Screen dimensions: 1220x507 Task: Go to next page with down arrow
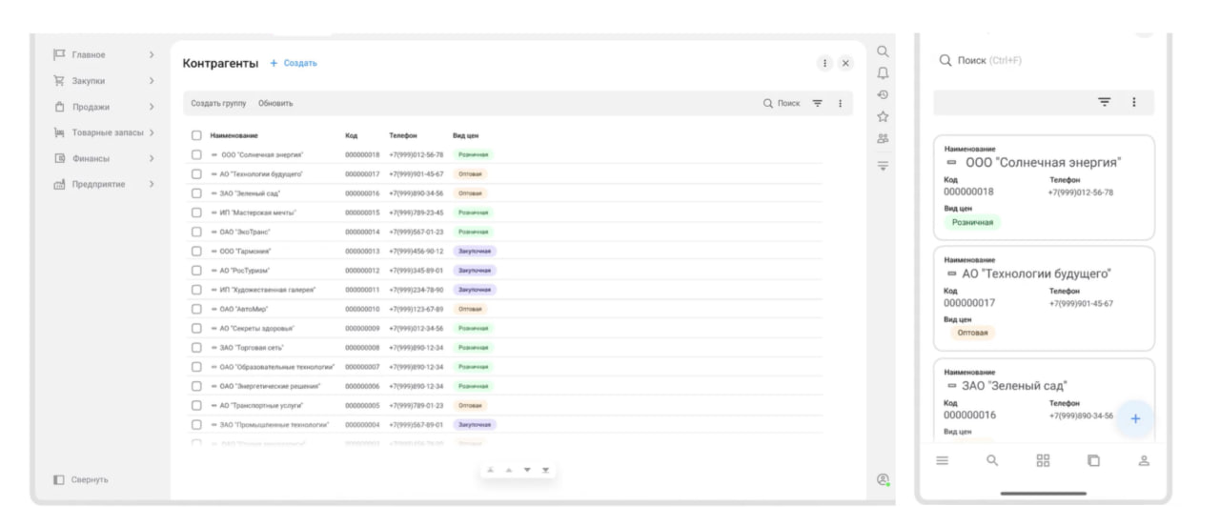tap(527, 470)
